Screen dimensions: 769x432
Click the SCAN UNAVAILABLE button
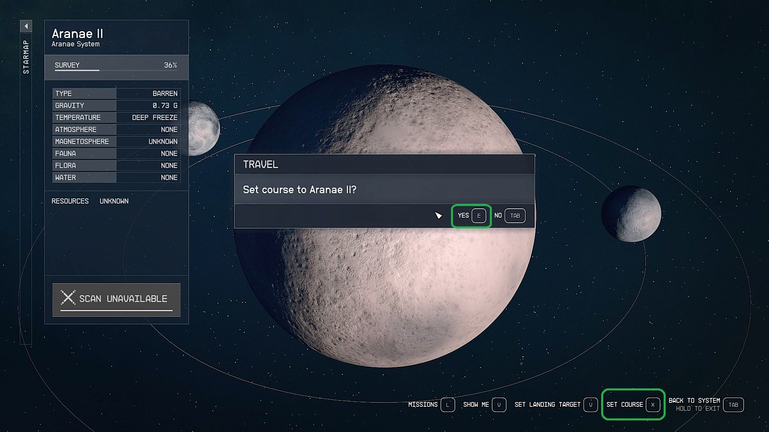click(x=117, y=300)
